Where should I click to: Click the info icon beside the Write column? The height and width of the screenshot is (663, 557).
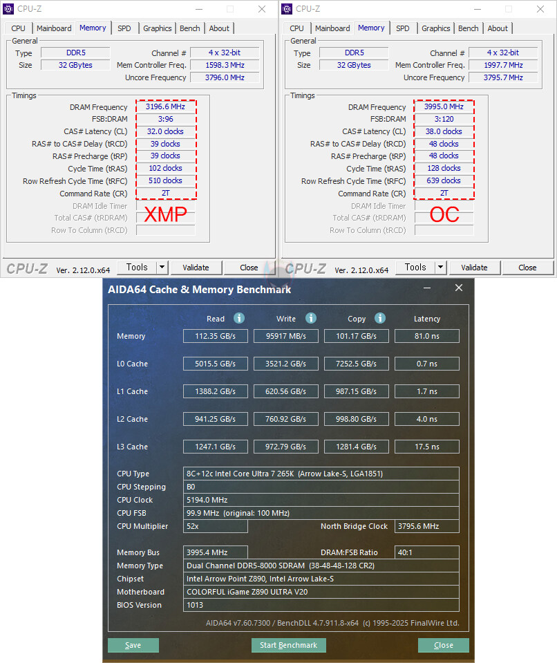coord(310,319)
